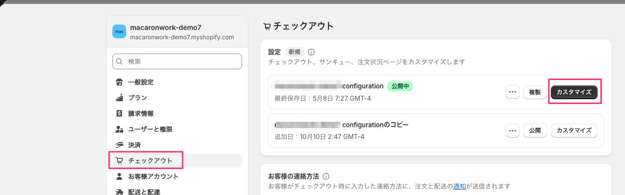The width and height of the screenshot is (625, 195).
Task: Open 一般設定 settings page
Action: 177,82
